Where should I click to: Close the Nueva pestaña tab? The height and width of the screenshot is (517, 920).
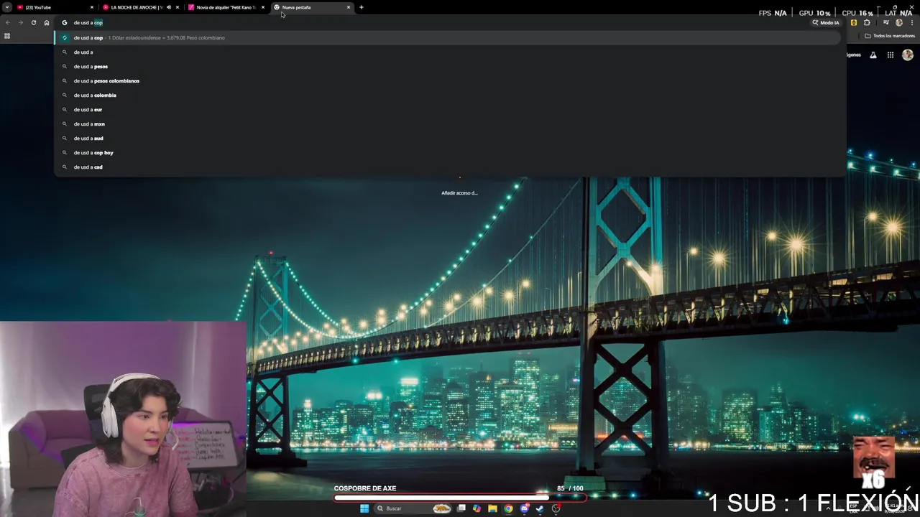[x=349, y=7]
